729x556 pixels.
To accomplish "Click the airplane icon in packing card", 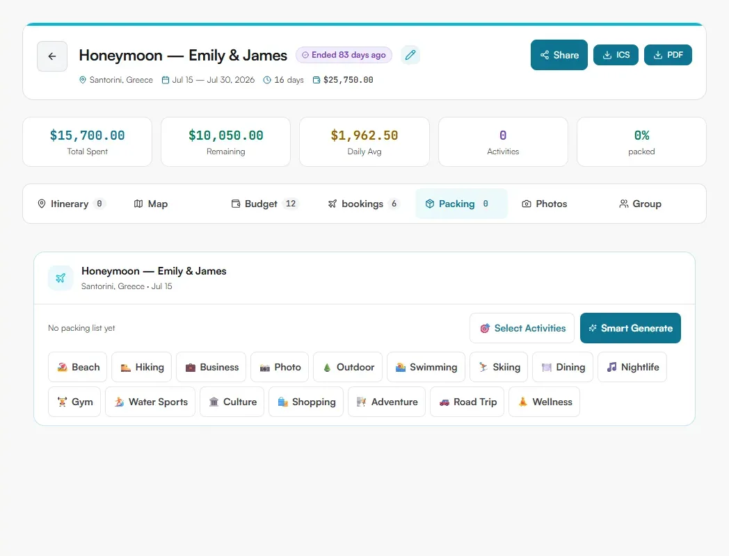I will point(61,278).
